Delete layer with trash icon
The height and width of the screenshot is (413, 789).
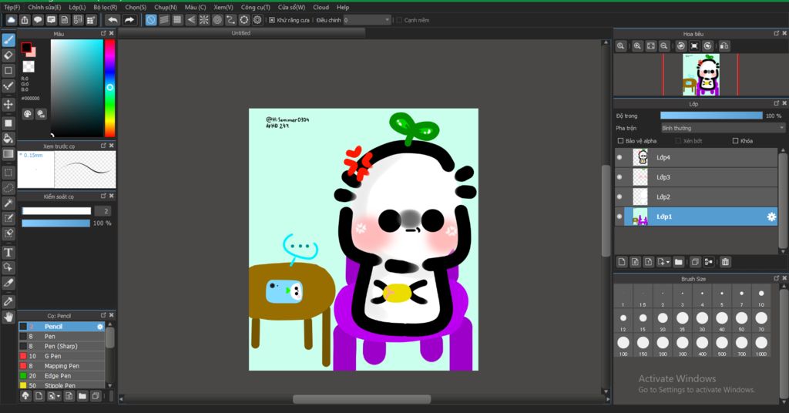(x=725, y=262)
